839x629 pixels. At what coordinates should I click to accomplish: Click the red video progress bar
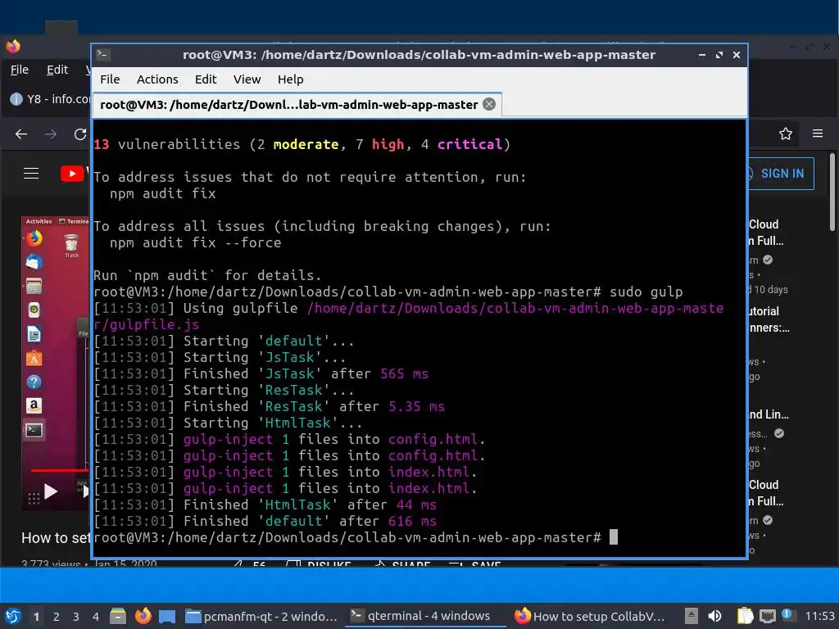pos(59,471)
